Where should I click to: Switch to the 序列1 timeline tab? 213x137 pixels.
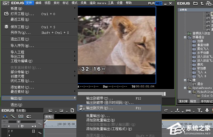point(49,117)
